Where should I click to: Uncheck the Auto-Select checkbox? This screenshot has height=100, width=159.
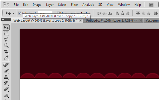click(20, 13)
